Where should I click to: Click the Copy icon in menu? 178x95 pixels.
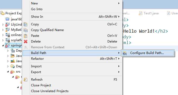click(x=25, y=24)
